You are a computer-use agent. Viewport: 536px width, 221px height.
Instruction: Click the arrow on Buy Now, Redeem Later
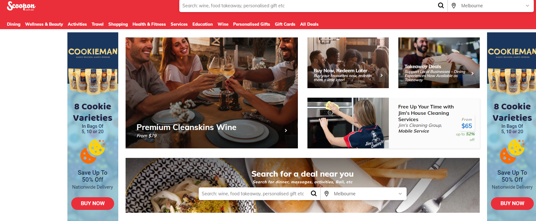(381, 75)
